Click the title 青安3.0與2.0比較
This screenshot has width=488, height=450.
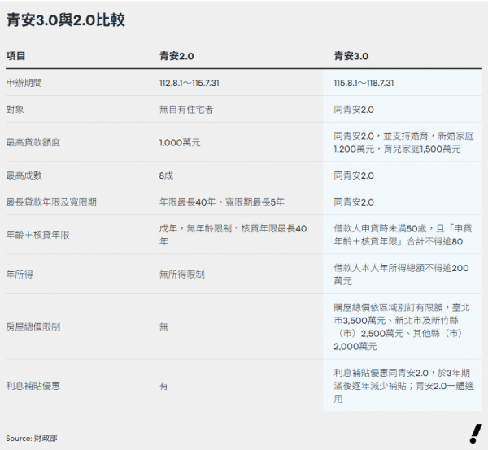point(66,20)
